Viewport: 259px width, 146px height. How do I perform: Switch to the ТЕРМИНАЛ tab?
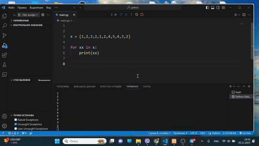132,86
